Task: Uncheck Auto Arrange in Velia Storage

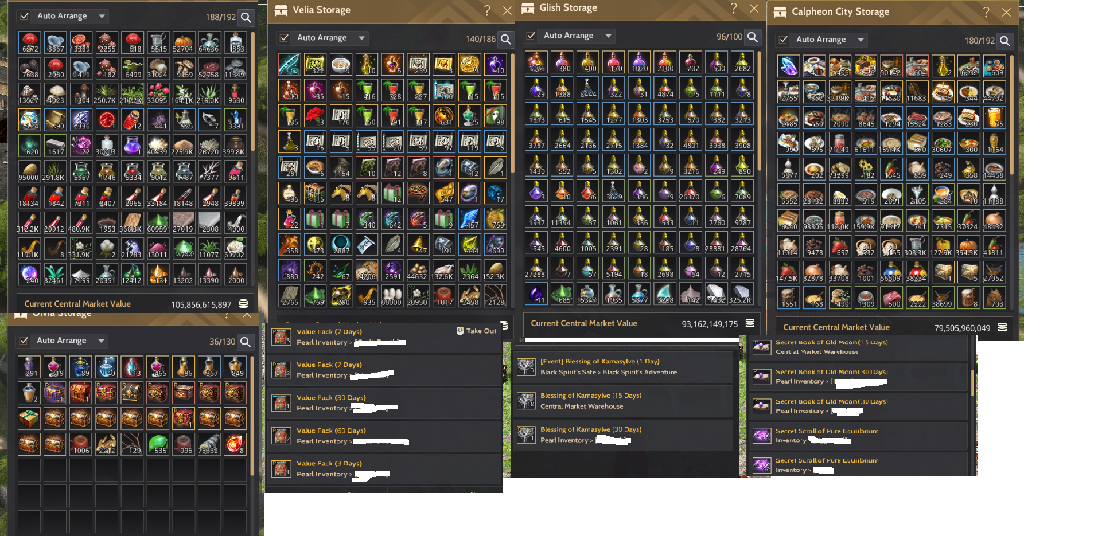Action: point(284,38)
